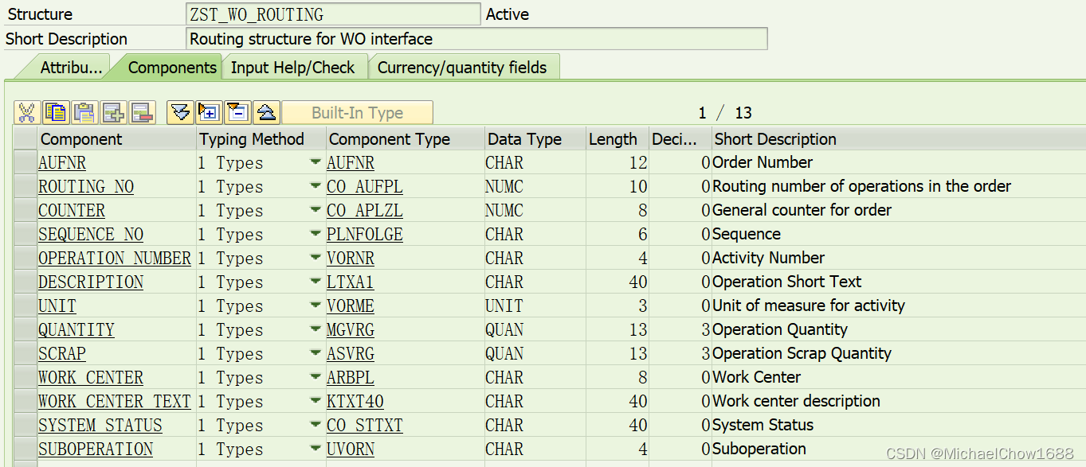Click the OPERATION_NUMBER component name

tap(115, 259)
